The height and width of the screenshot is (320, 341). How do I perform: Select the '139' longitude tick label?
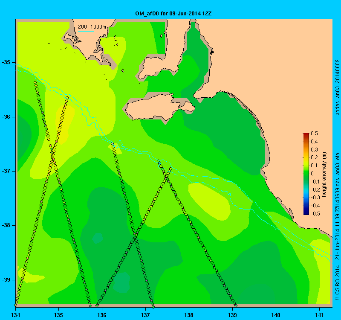[x=232, y=315]
